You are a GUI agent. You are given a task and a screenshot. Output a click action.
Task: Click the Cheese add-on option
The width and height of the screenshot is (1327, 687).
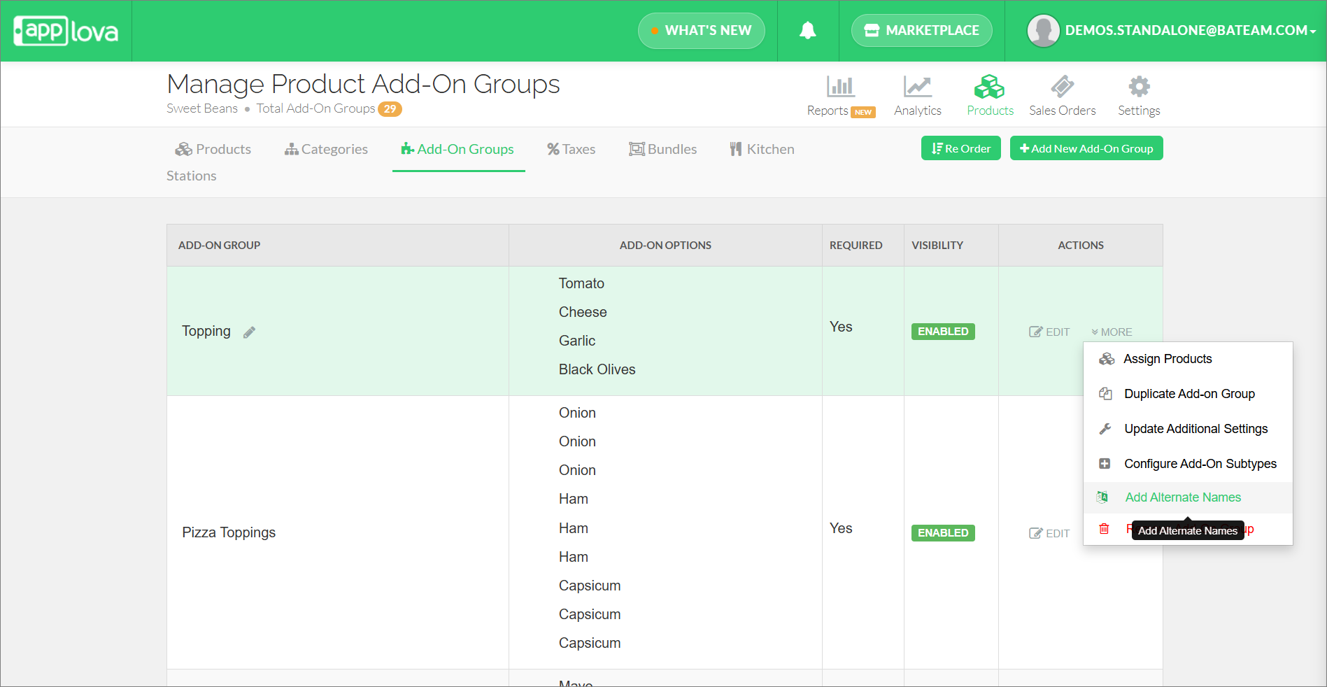pos(583,312)
